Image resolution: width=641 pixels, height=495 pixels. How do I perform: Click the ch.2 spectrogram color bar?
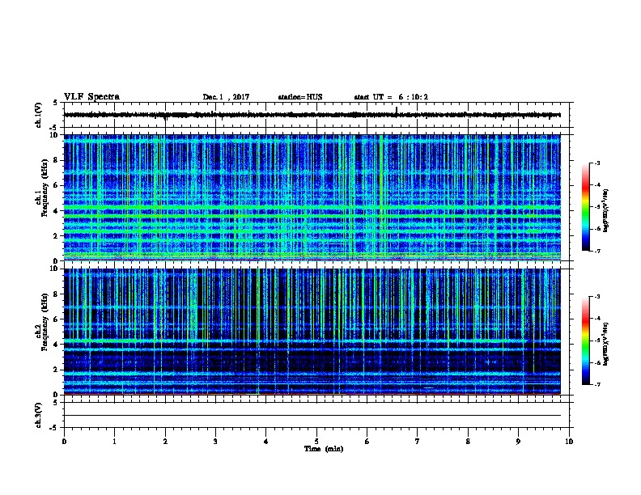tap(585, 341)
